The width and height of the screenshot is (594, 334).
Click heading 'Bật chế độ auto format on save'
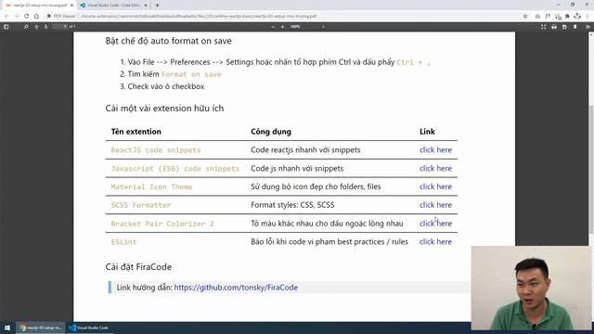click(169, 41)
